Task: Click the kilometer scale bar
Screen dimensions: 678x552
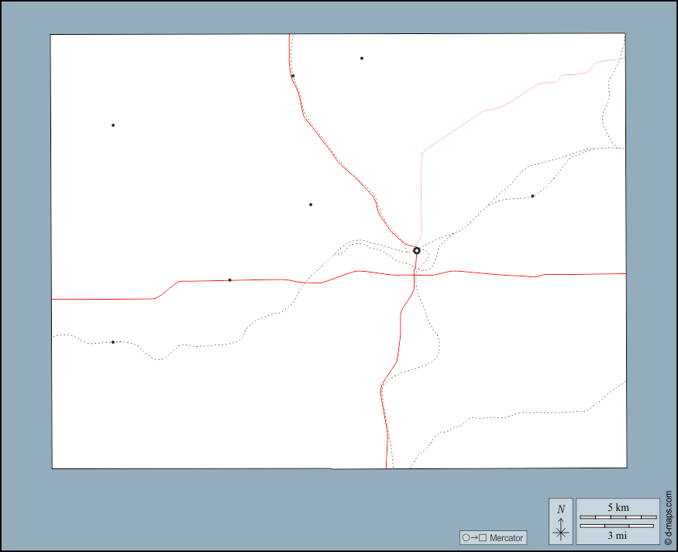Action: pos(618,516)
